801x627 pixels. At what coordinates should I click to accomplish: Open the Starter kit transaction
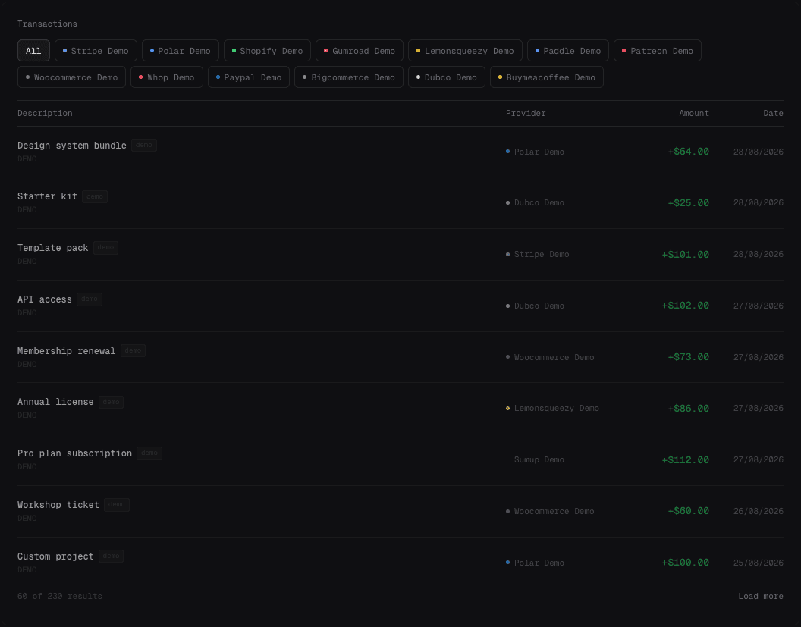47,196
